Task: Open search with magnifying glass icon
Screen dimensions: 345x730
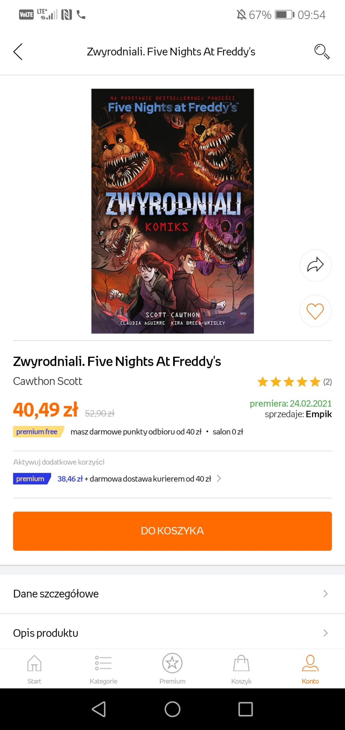Action: click(322, 52)
